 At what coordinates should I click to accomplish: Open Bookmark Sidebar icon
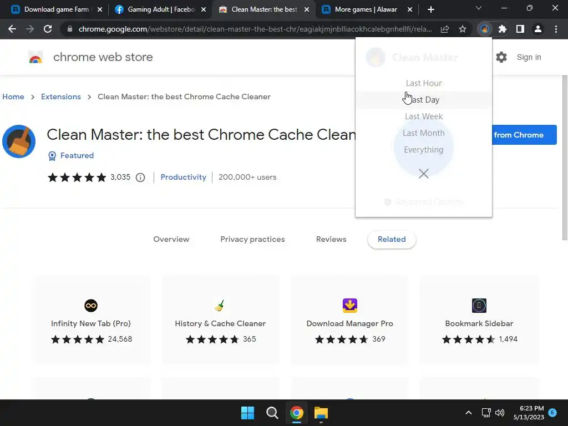tap(479, 306)
